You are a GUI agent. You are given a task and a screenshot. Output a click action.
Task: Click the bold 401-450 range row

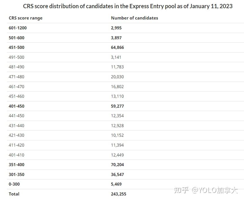17,106
